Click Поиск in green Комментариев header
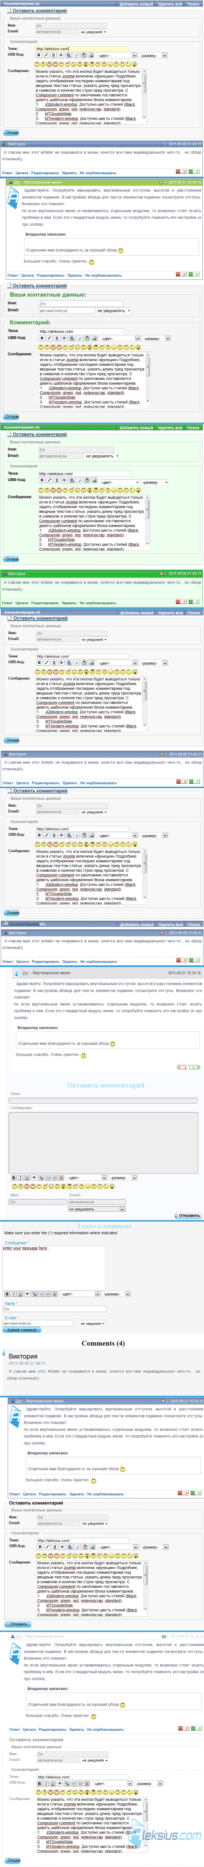Screen dimensions: 204x1867 tap(193, 428)
